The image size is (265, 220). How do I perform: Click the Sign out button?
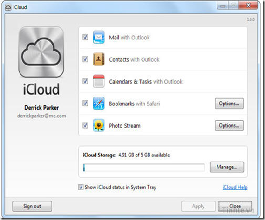pos(32,206)
